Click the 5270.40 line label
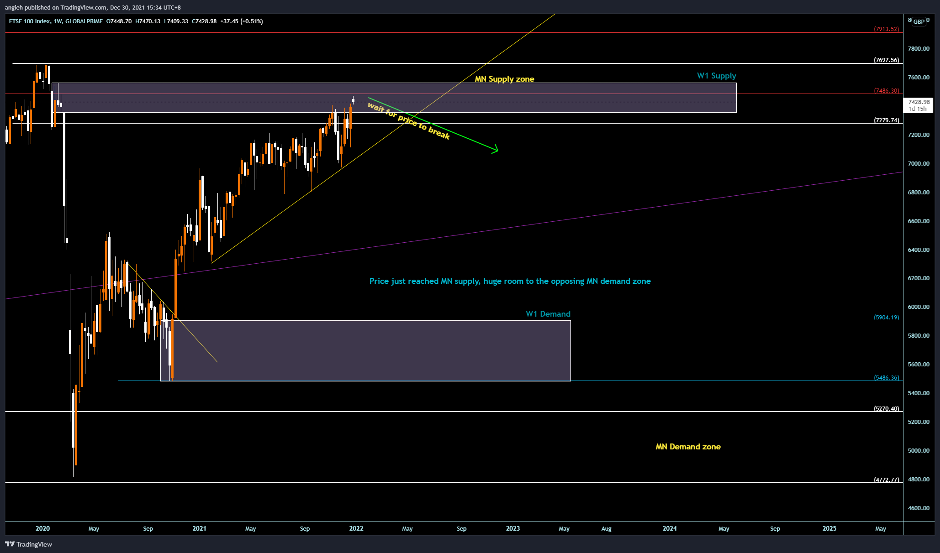 click(886, 409)
